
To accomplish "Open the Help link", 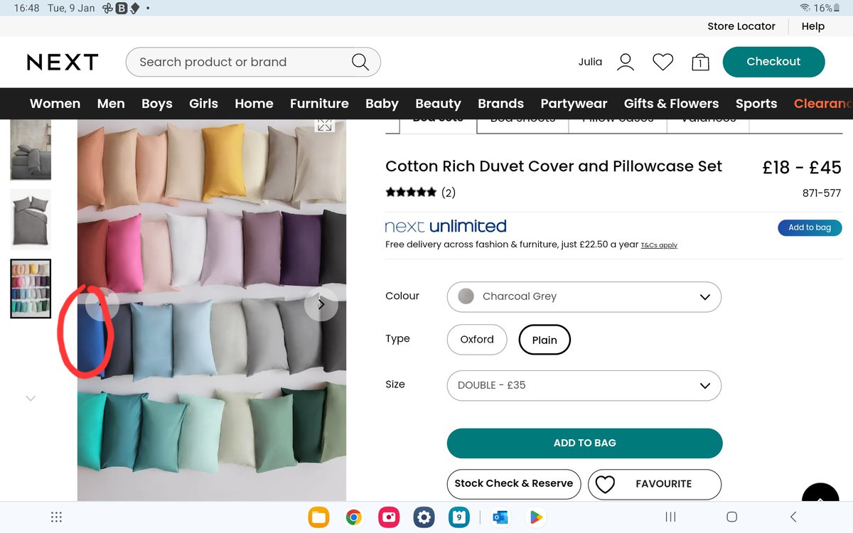I will tap(813, 26).
